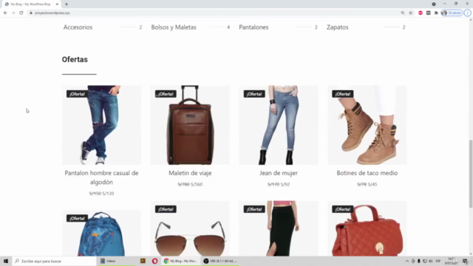Click price S/45 under Botines

point(372,184)
